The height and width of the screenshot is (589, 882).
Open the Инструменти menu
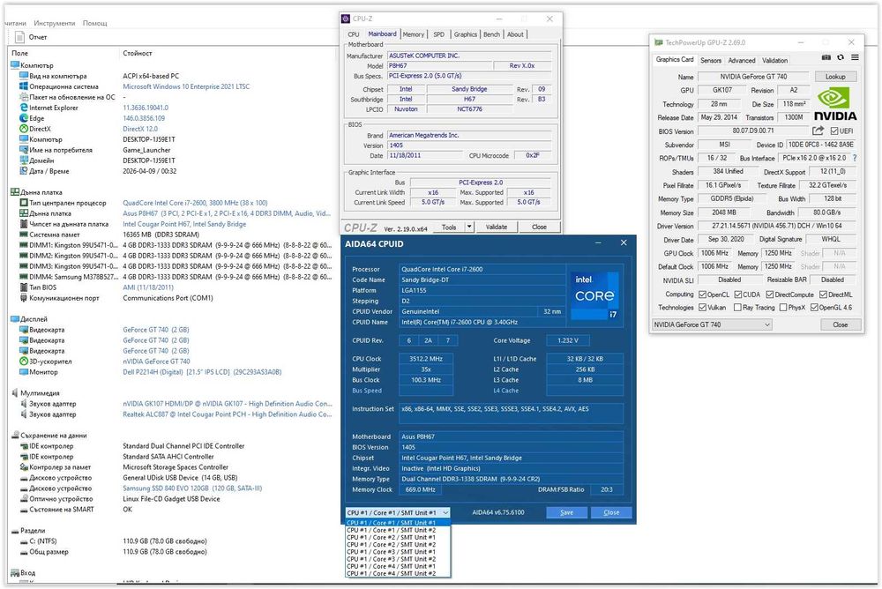coord(54,23)
